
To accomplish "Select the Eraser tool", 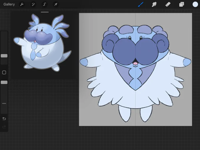I will [168, 4].
